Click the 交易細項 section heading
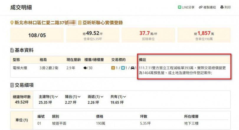The image size is (239, 130). 24,85
